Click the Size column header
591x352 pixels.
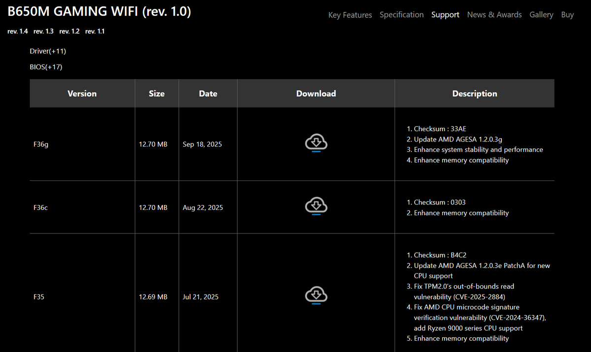[157, 93]
